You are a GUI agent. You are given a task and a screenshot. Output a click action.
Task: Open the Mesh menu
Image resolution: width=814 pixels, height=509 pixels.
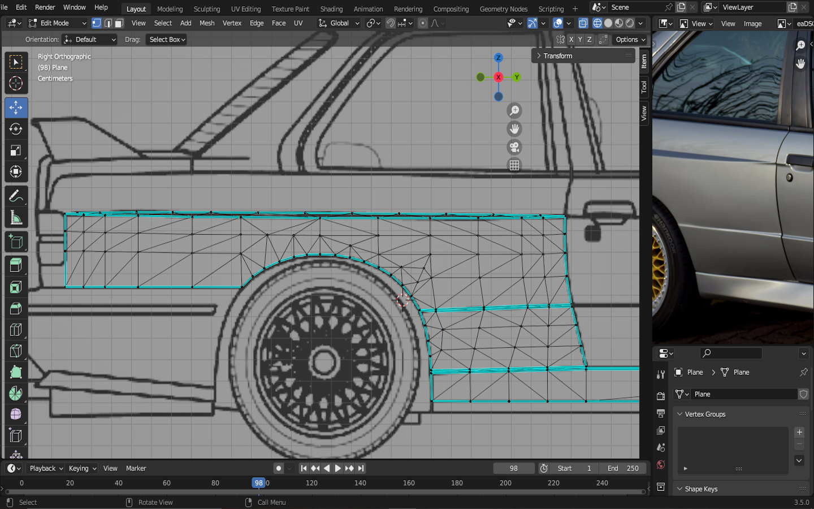pos(207,23)
